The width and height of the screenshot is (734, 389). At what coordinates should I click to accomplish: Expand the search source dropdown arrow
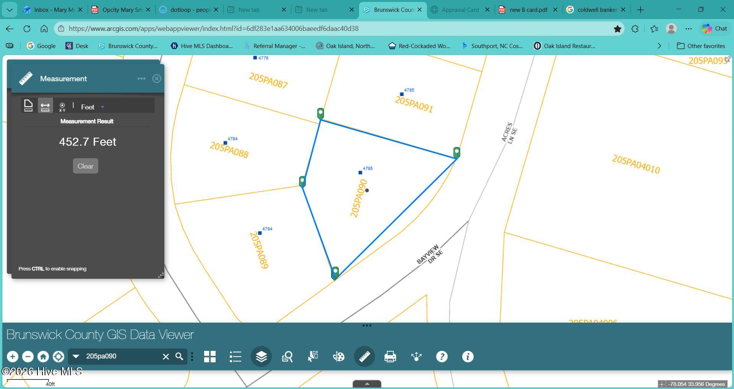[x=76, y=356]
